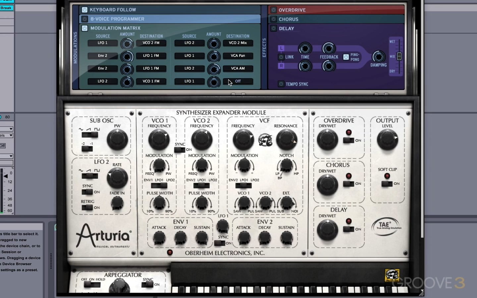Adjust the delay Wet/Dry mix slider
The width and height of the screenshot is (477, 298).
(399, 56)
